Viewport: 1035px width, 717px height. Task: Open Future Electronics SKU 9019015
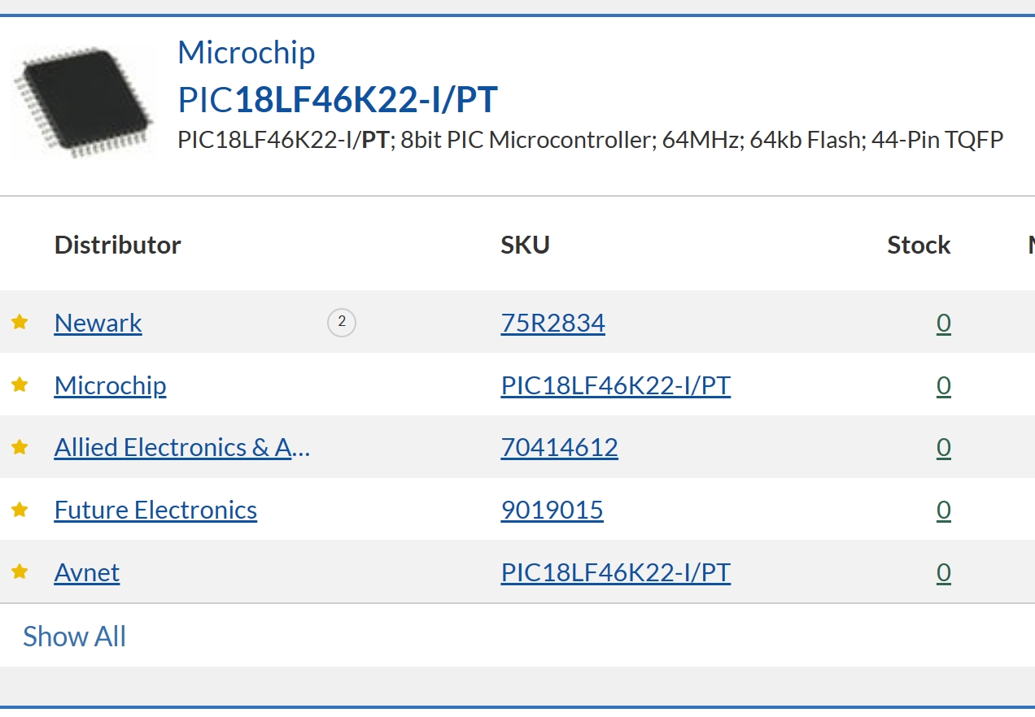point(552,511)
